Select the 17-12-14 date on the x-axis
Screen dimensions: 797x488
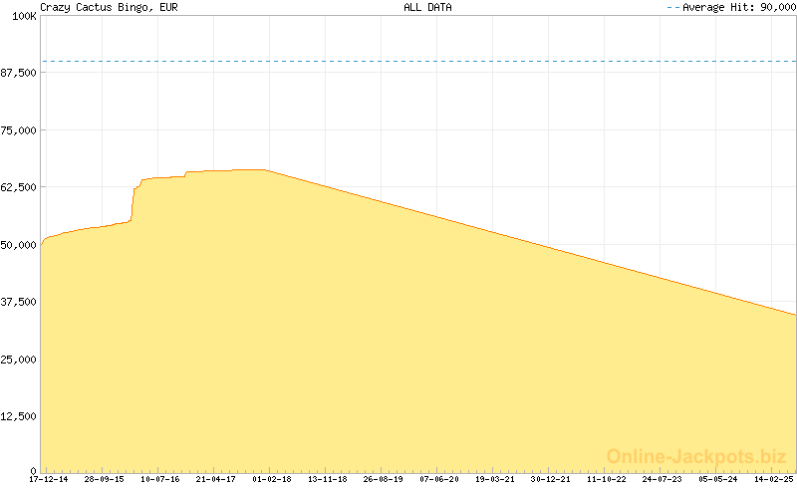click(49, 479)
